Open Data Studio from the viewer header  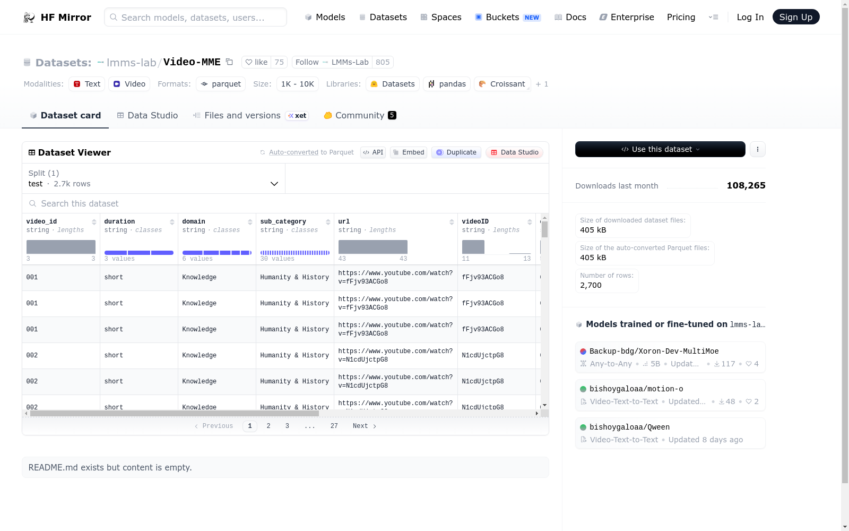pos(514,152)
